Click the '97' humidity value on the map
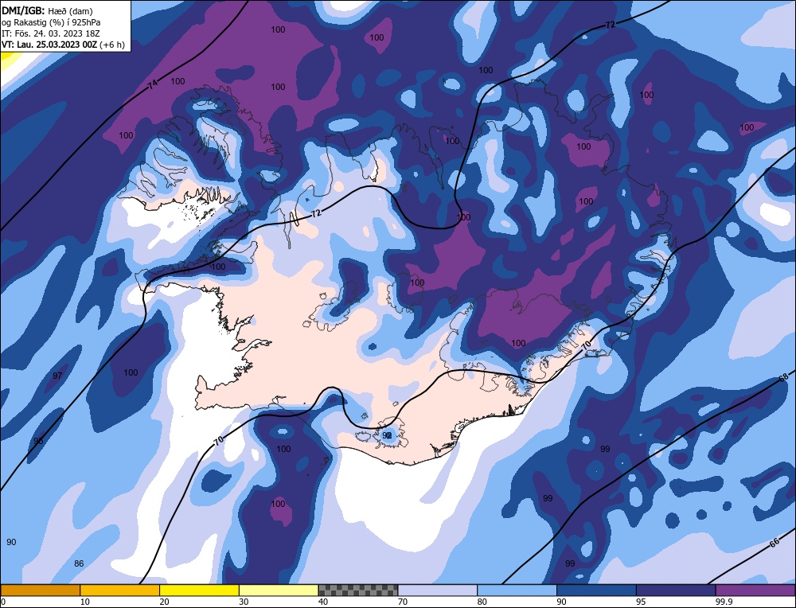Screen dimensions: 796x608 [57, 376]
